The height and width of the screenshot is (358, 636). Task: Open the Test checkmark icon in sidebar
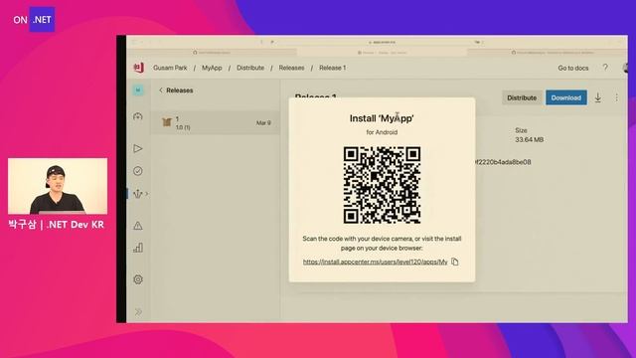pyautogui.click(x=138, y=171)
